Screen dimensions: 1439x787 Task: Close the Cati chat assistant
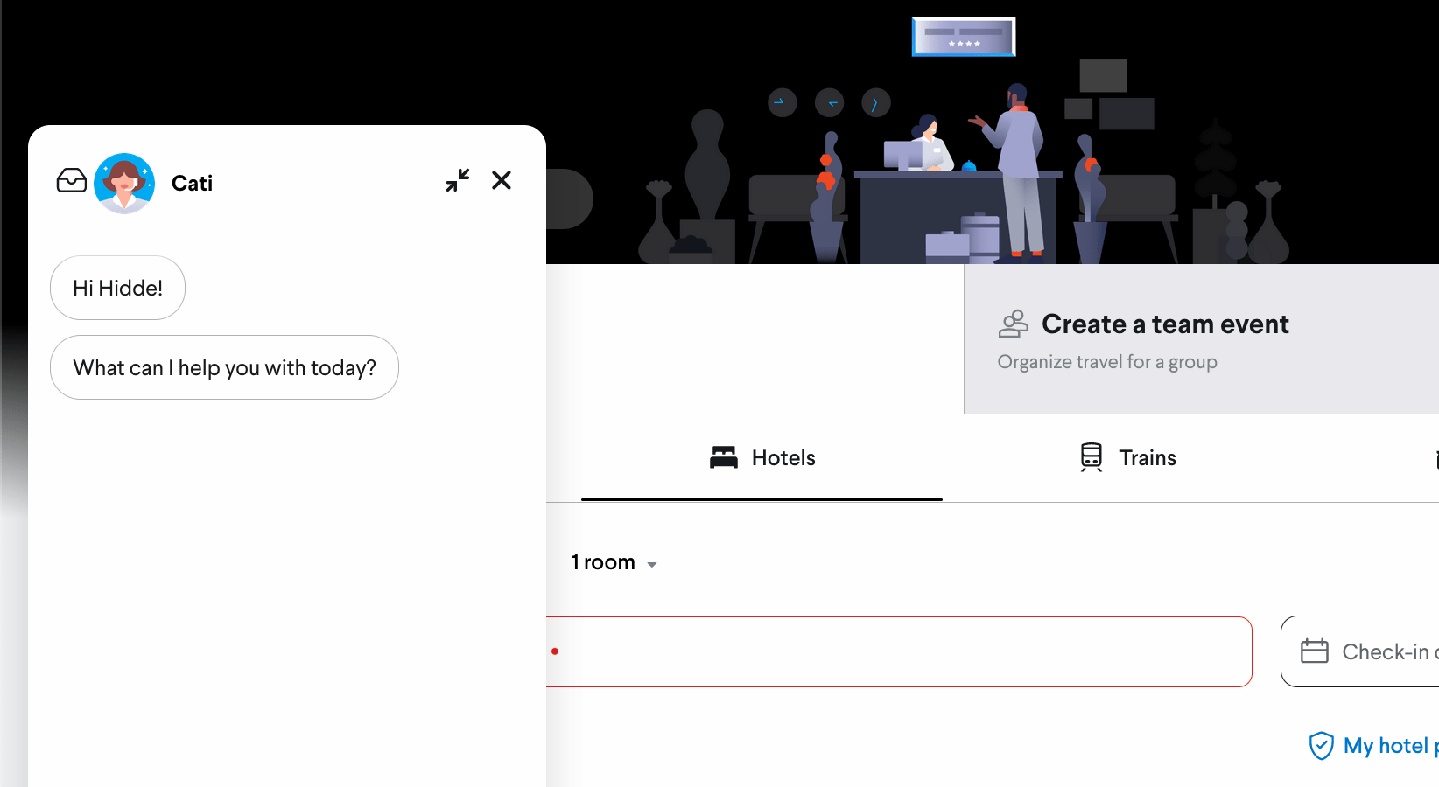[501, 180]
